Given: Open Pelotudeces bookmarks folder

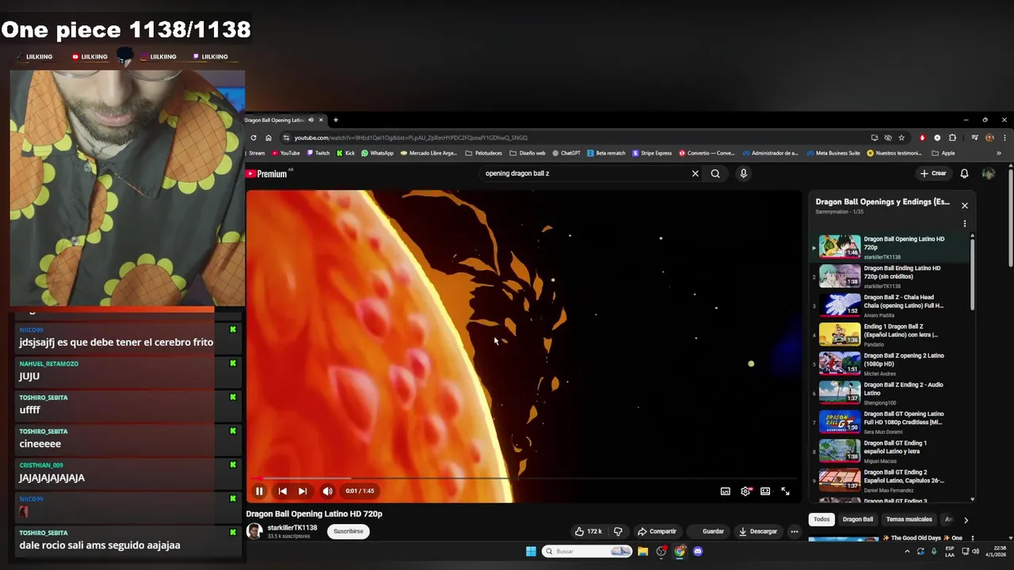Looking at the screenshot, I should 483,153.
